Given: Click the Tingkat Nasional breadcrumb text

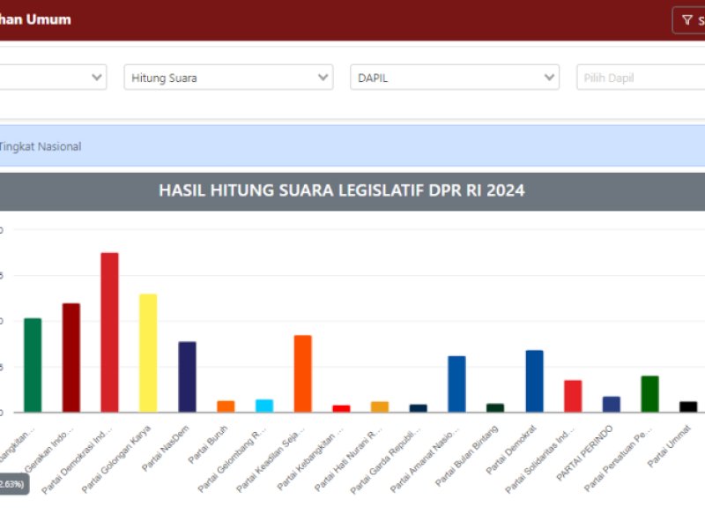Looking at the screenshot, I should click(41, 146).
